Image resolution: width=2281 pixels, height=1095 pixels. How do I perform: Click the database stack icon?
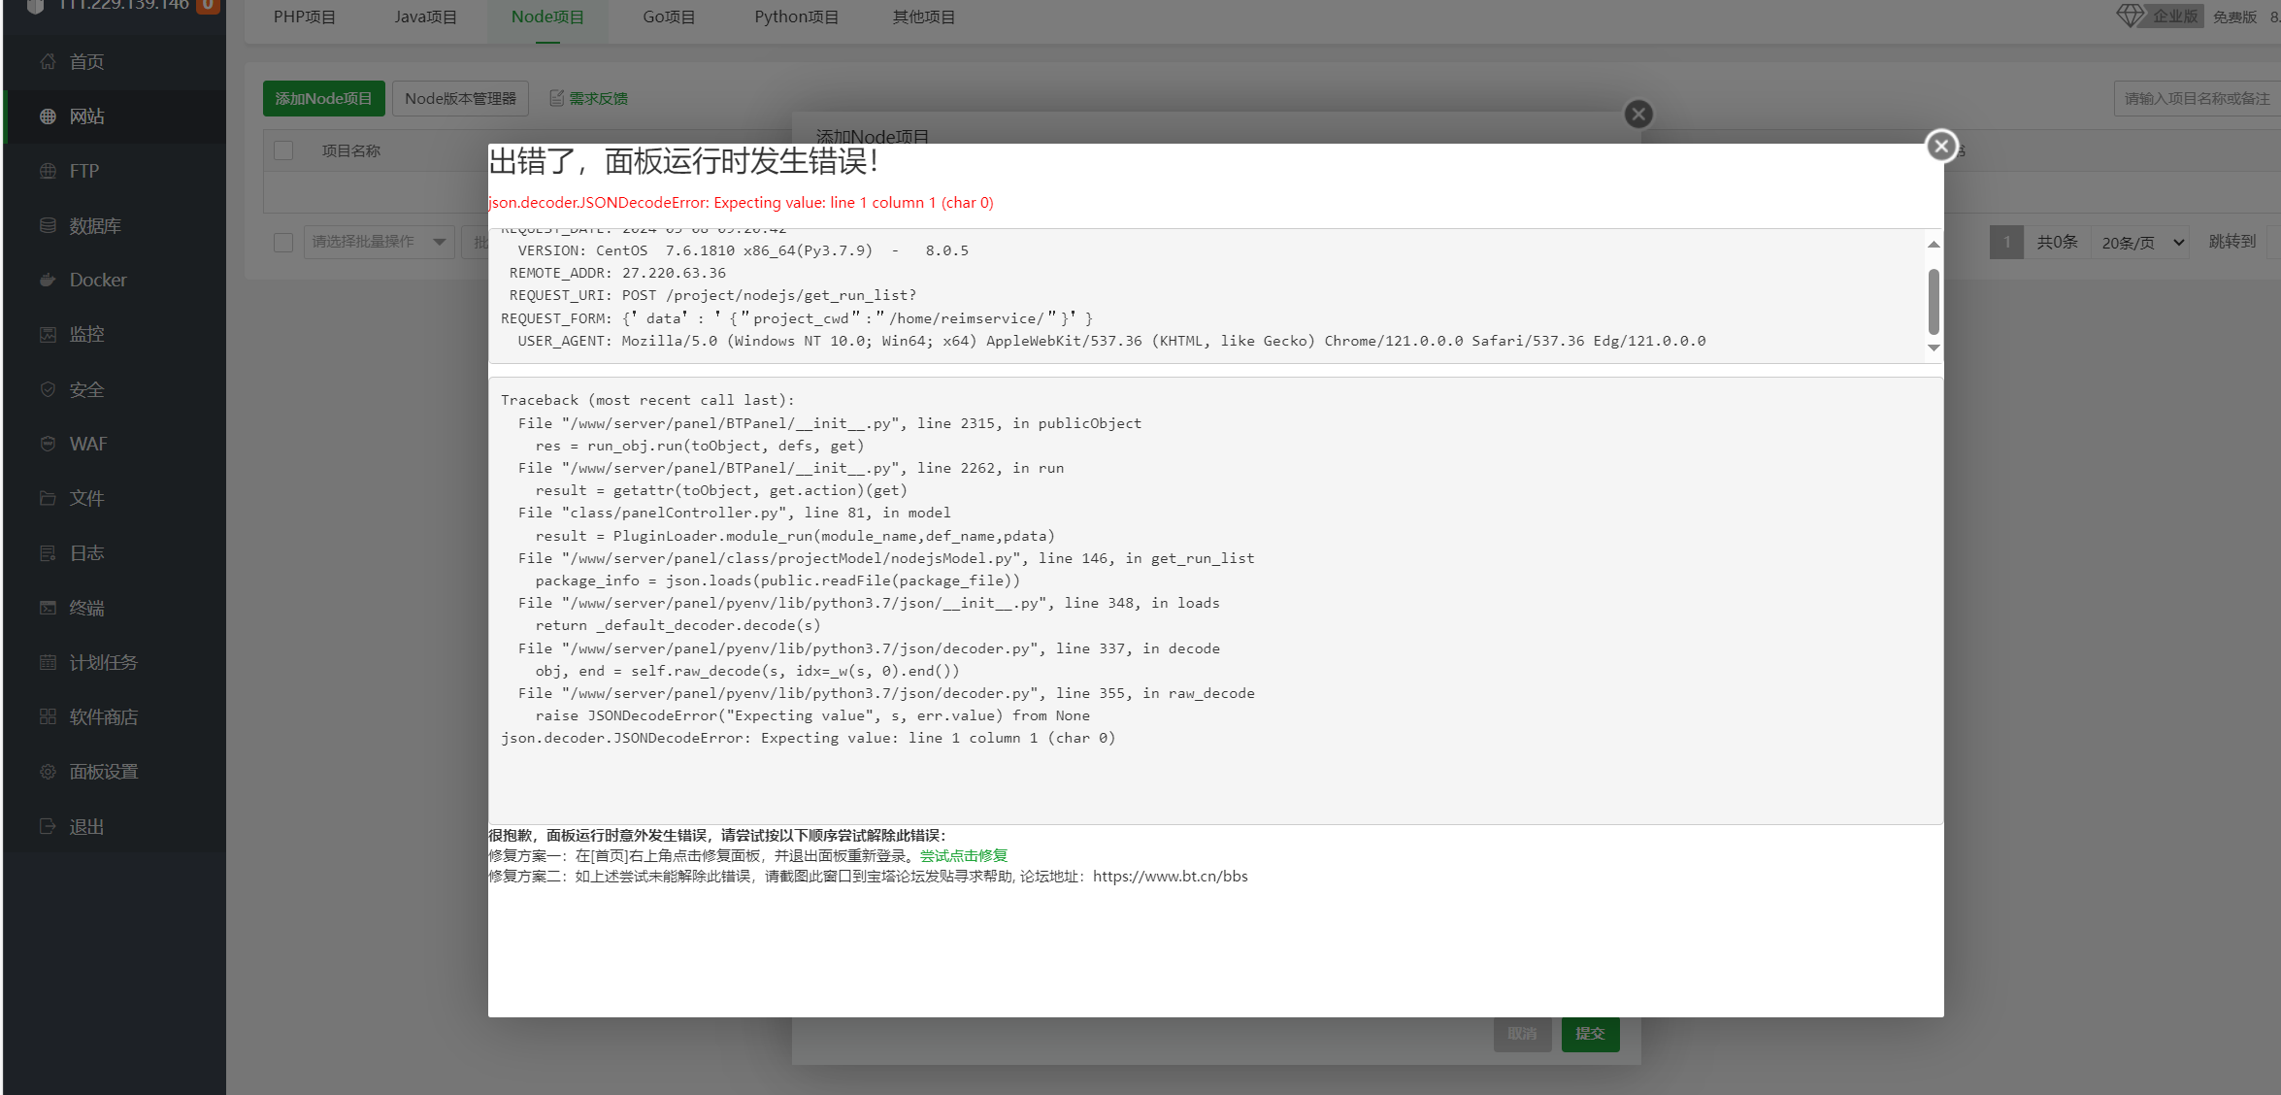(48, 225)
